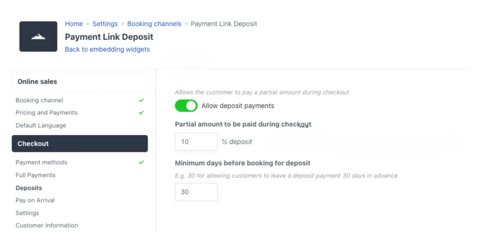Click the Pricing and Payments checkmark icon
Image resolution: width=482 pixels, height=241 pixels.
coord(141,112)
